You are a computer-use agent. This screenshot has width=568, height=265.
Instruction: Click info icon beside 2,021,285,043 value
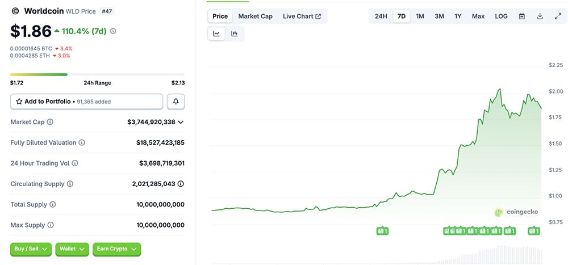(x=181, y=184)
